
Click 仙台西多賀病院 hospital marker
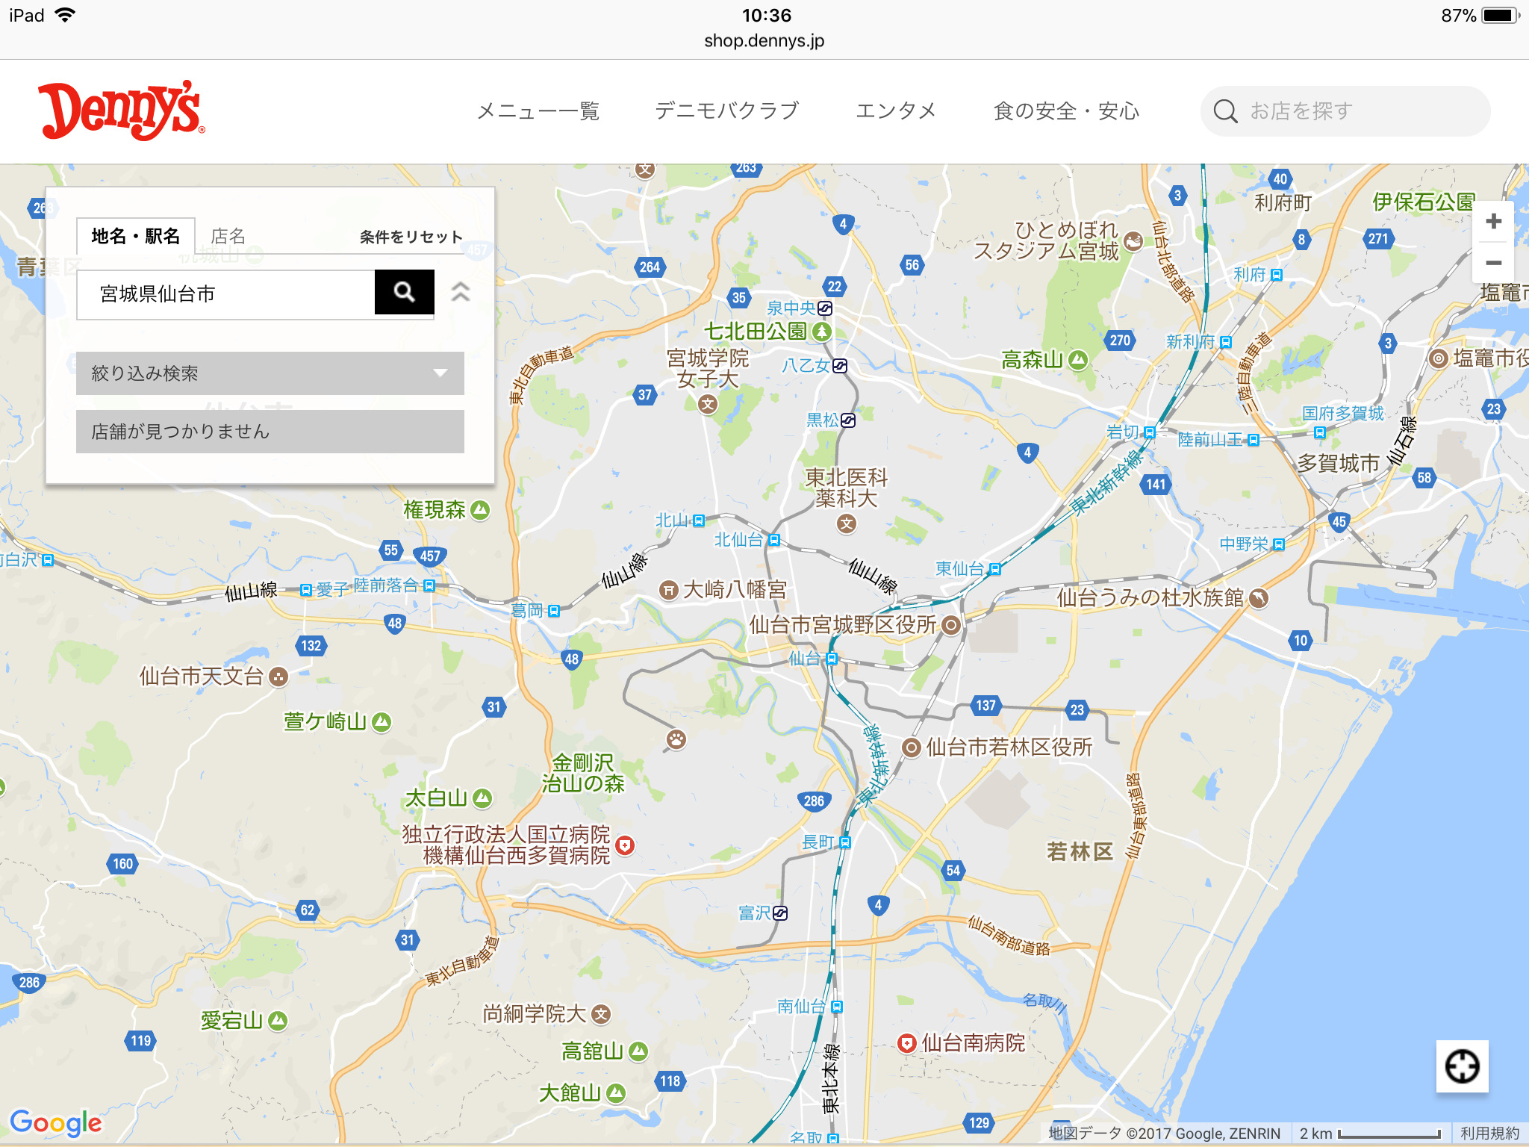(625, 845)
